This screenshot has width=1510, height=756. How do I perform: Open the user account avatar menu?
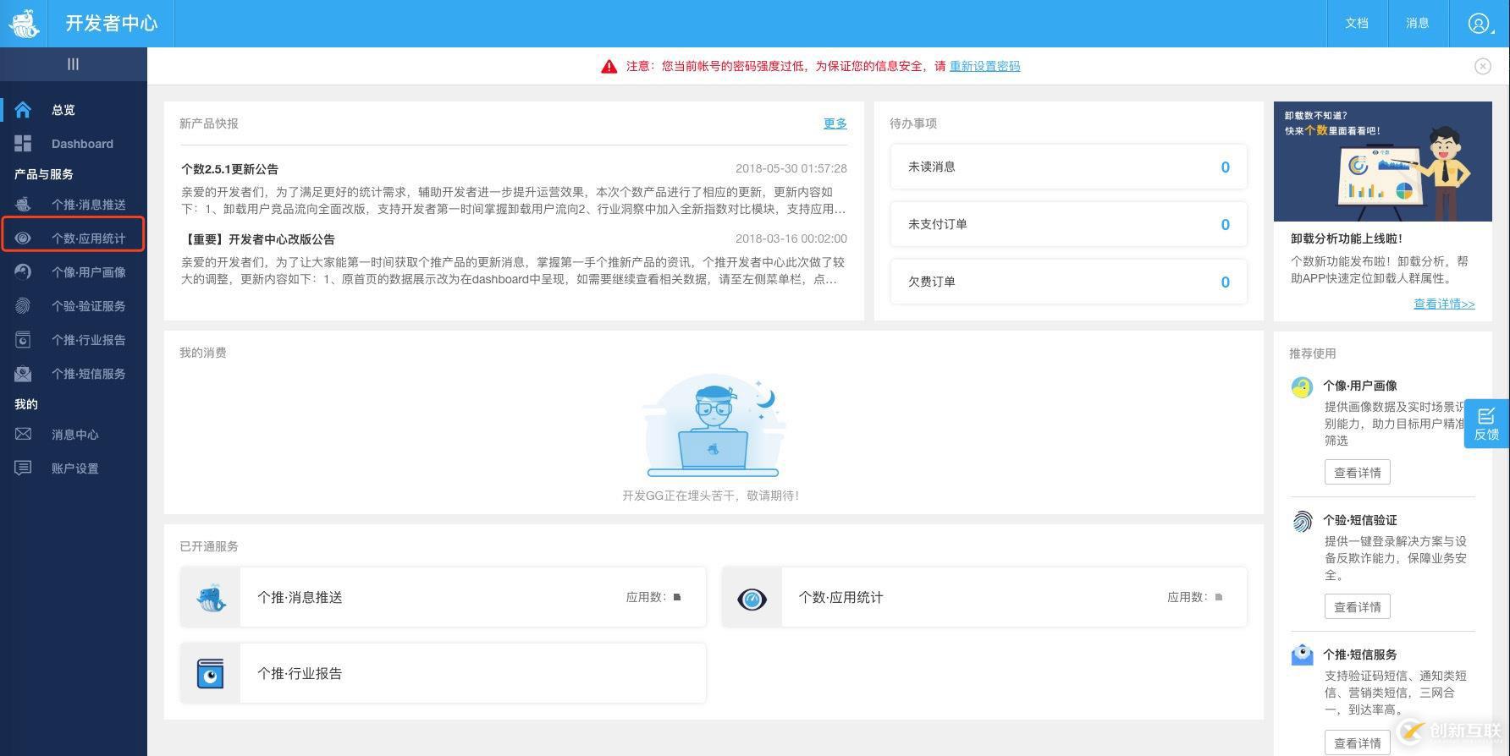coord(1479,24)
